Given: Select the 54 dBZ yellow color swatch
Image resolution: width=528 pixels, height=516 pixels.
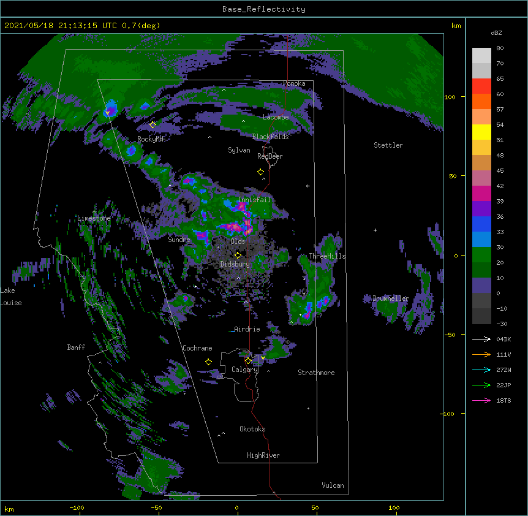Looking at the screenshot, I should click(x=481, y=132).
